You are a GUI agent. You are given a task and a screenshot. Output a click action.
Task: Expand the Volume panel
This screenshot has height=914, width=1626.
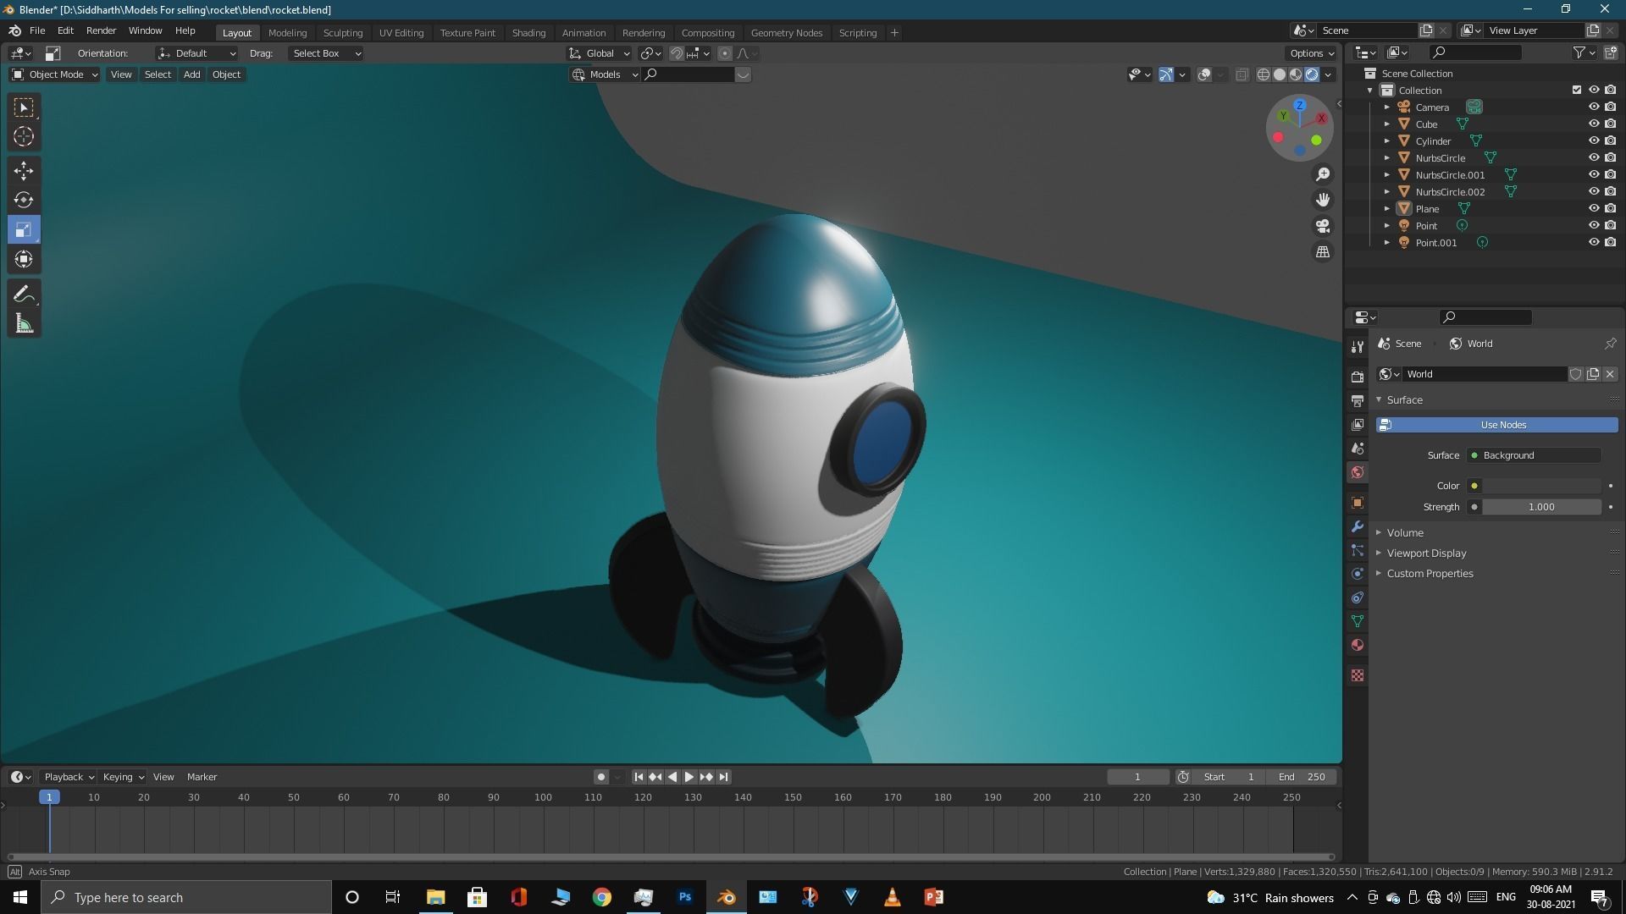(1405, 532)
